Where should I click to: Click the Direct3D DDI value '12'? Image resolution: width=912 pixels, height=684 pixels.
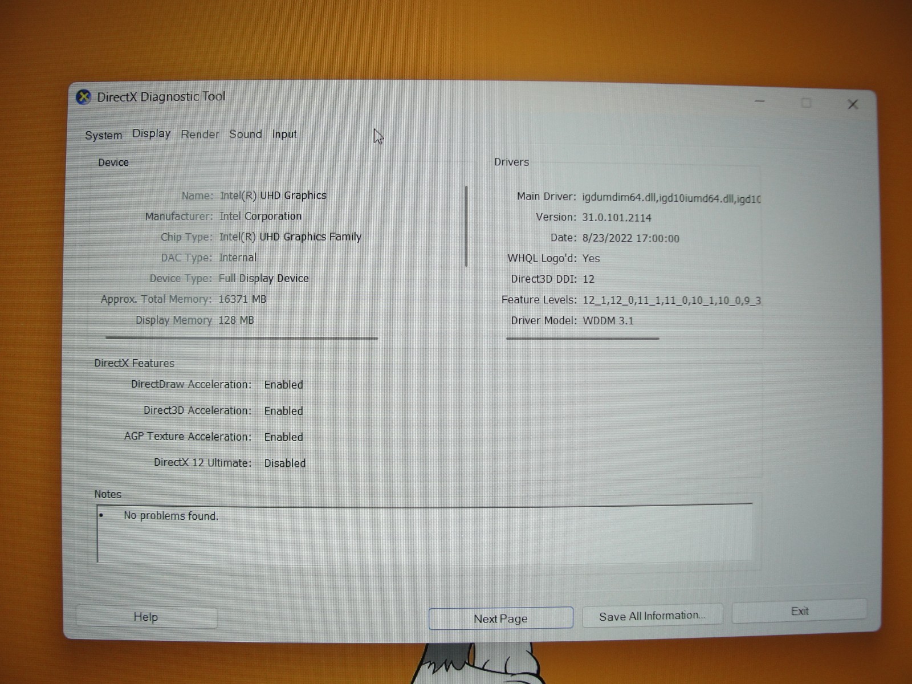588,279
